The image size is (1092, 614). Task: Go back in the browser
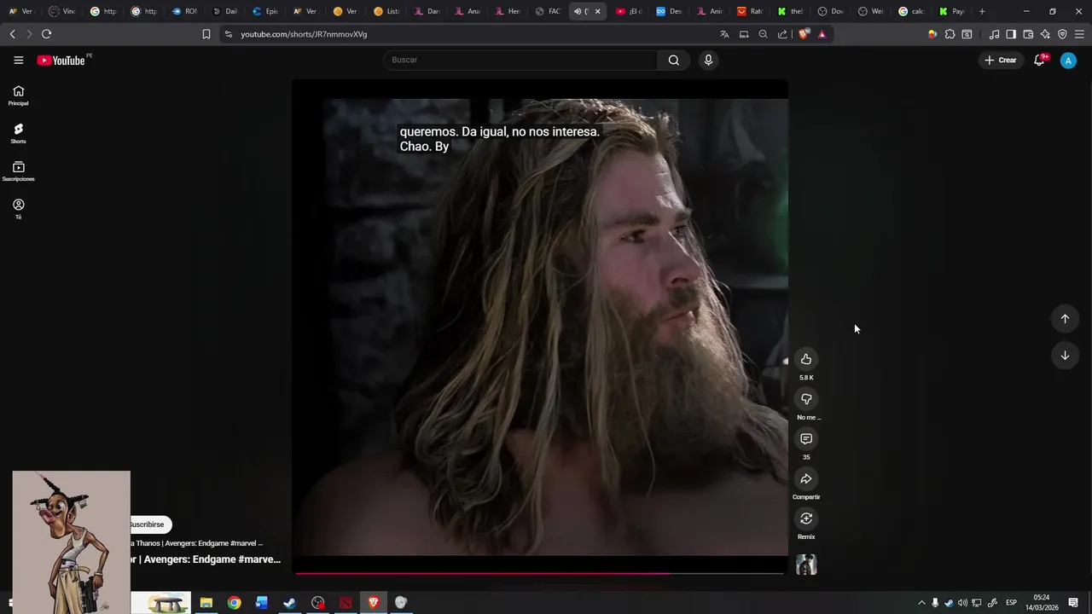pos(12,34)
